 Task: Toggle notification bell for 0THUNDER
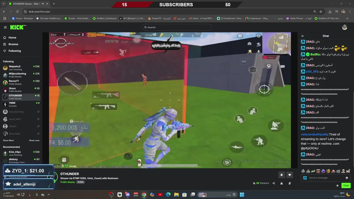coord(282,175)
